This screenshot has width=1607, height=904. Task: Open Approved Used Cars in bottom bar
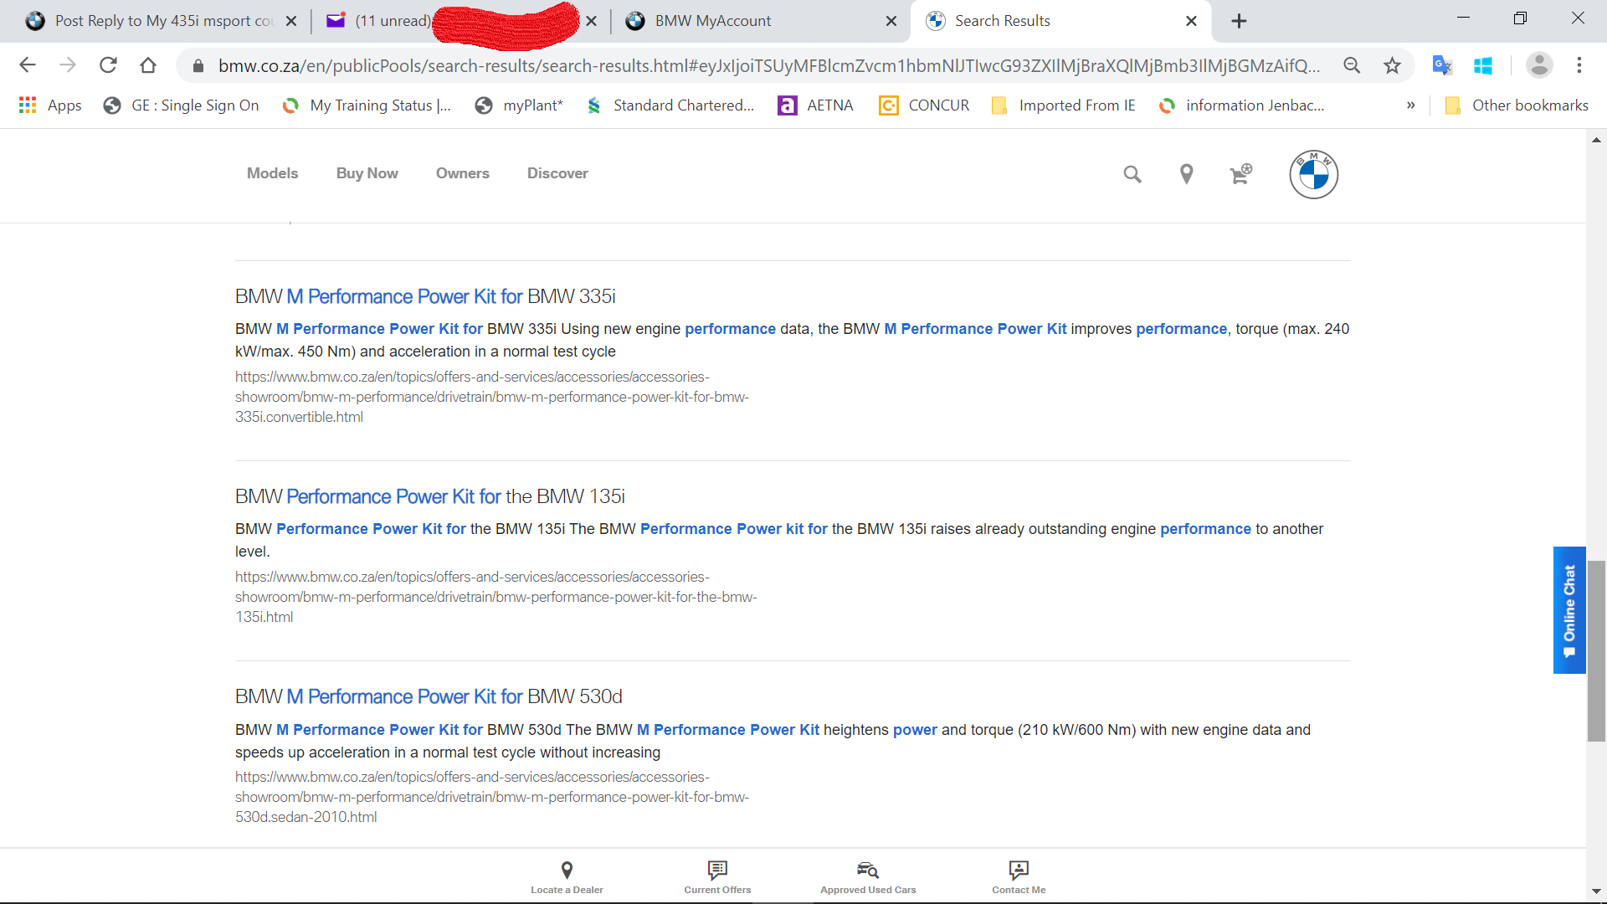click(868, 876)
